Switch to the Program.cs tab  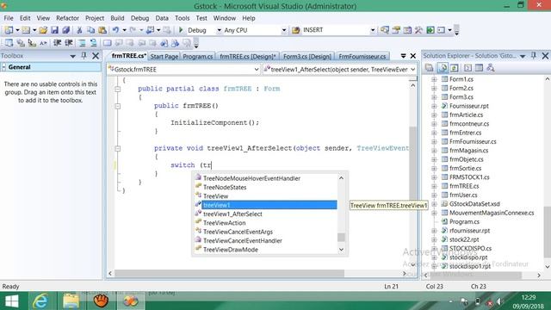(198, 56)
